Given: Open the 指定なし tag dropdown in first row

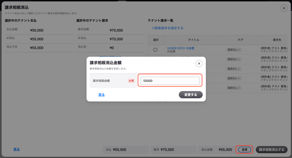Looking at the screenshot, I should click(x=234, y=50).
